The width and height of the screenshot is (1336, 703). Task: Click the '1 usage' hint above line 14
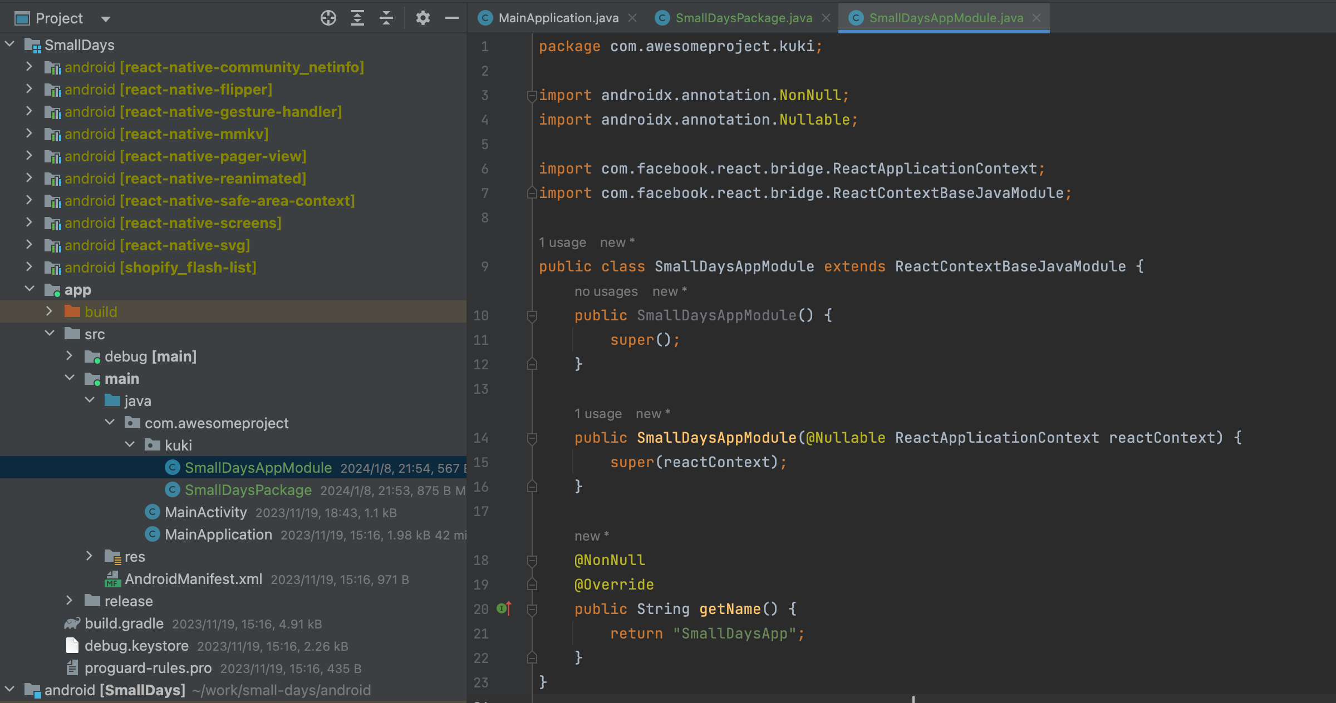tap(598, 414)
